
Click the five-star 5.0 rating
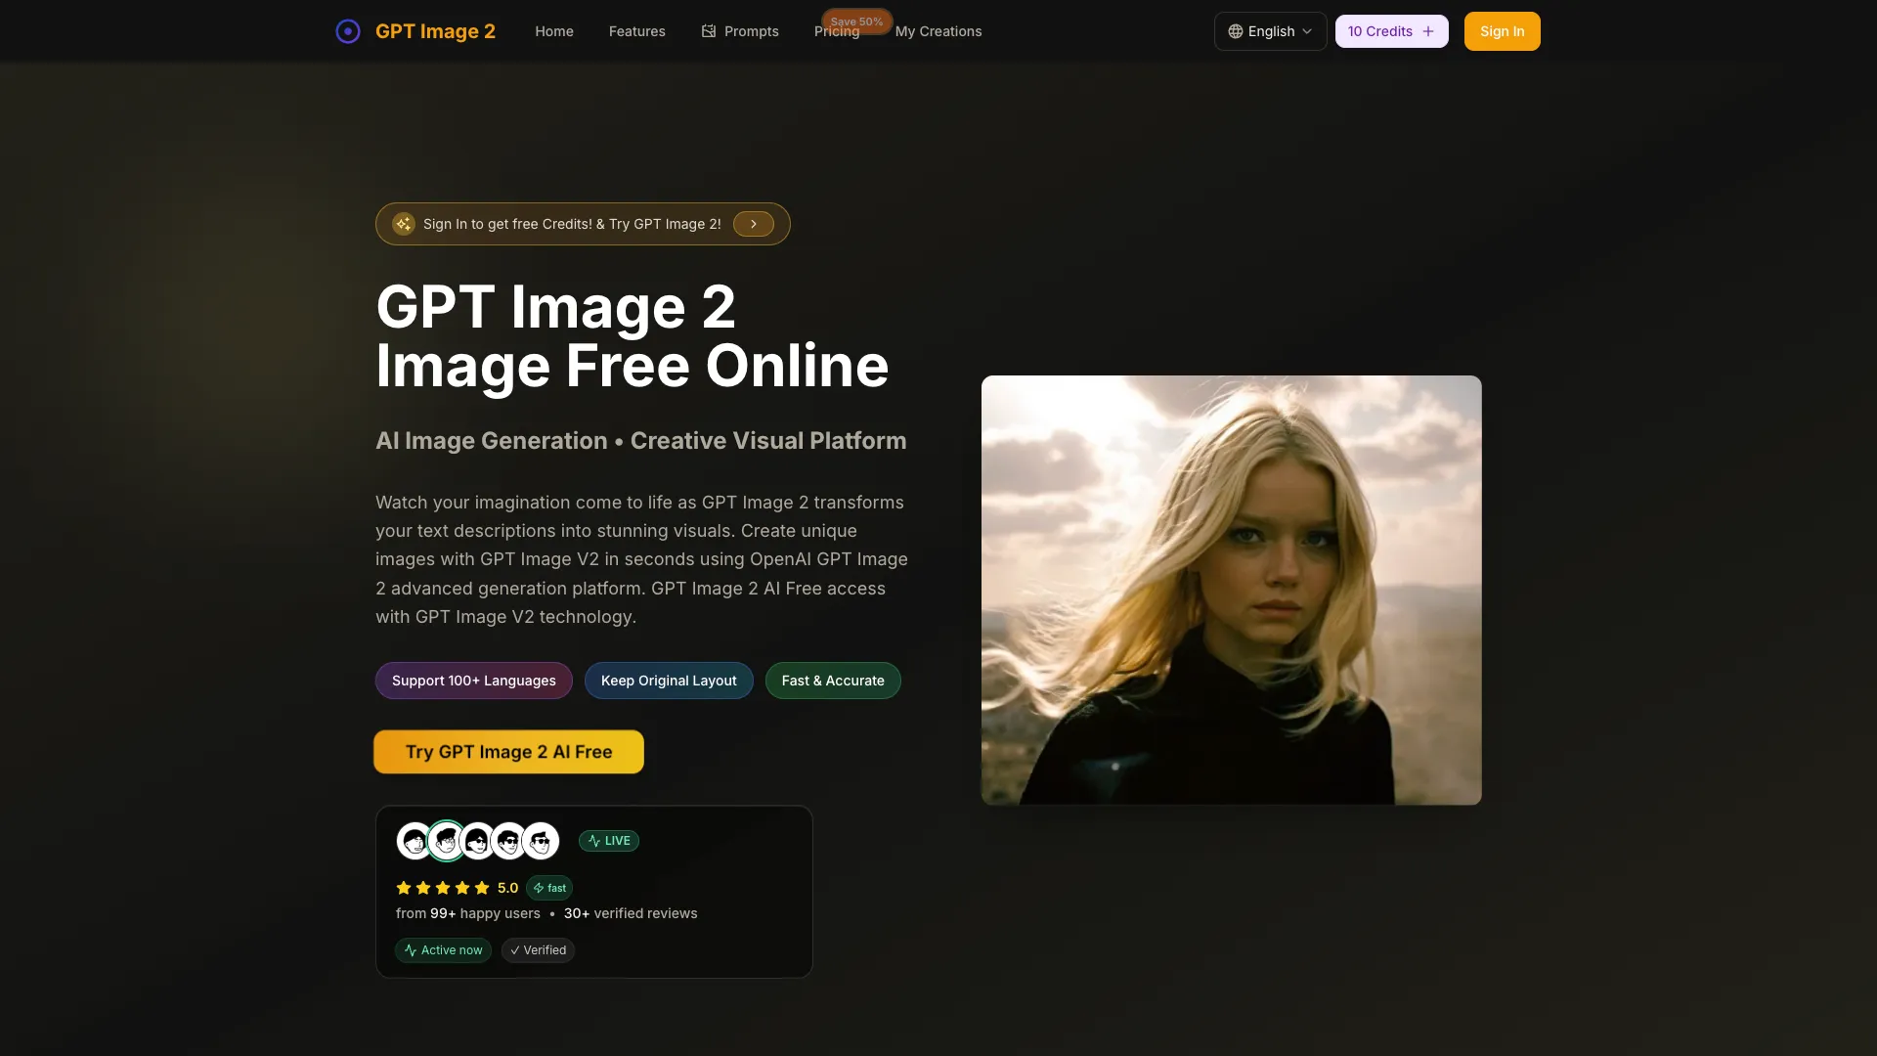point(456,888)
